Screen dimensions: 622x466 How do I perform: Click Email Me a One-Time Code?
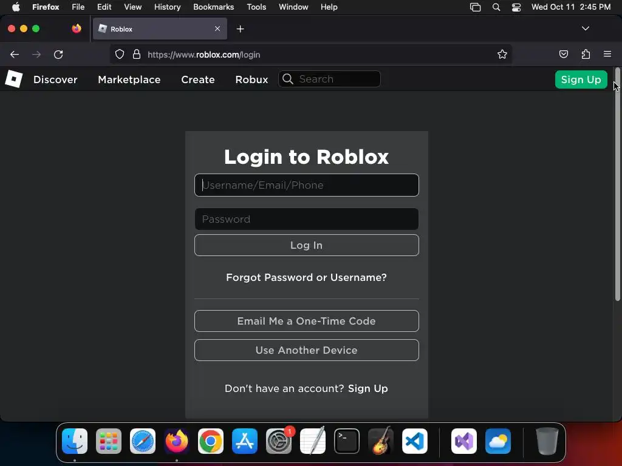307,321
